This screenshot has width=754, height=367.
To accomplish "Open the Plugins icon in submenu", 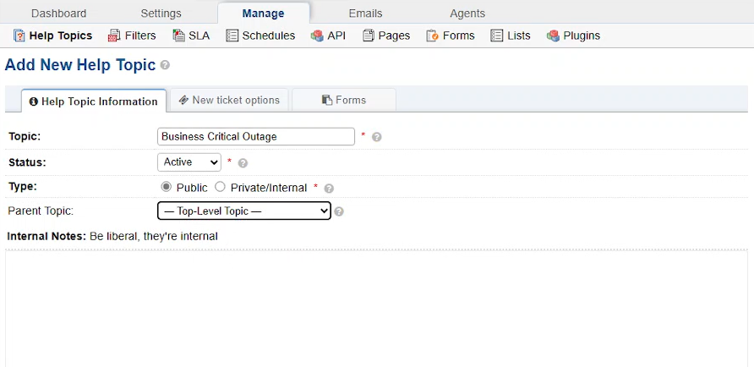I will click(553, 36).
